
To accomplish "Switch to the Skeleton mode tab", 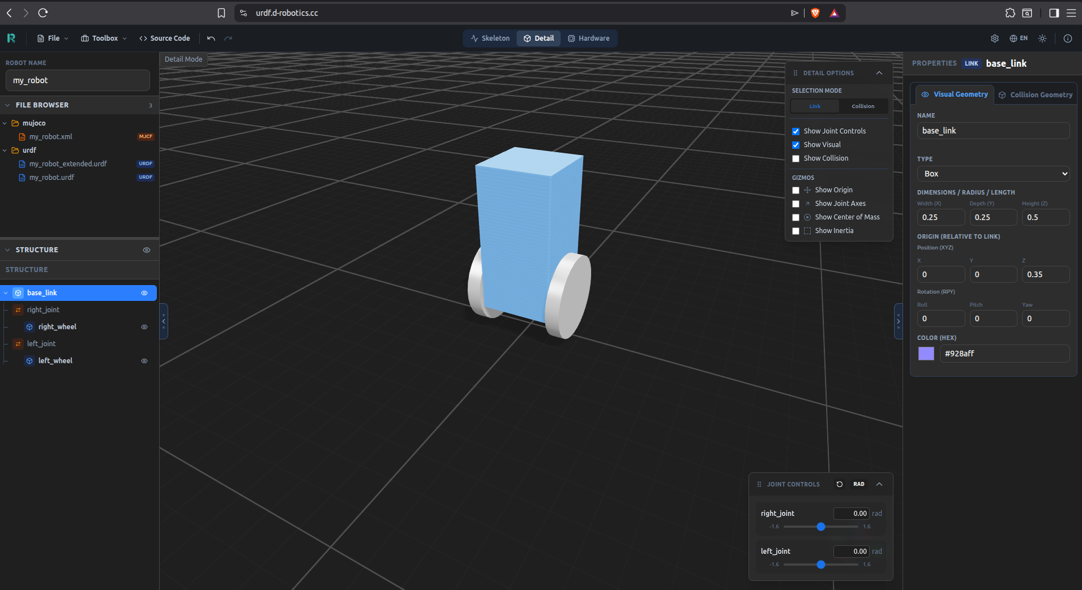I will pos(490,38).
